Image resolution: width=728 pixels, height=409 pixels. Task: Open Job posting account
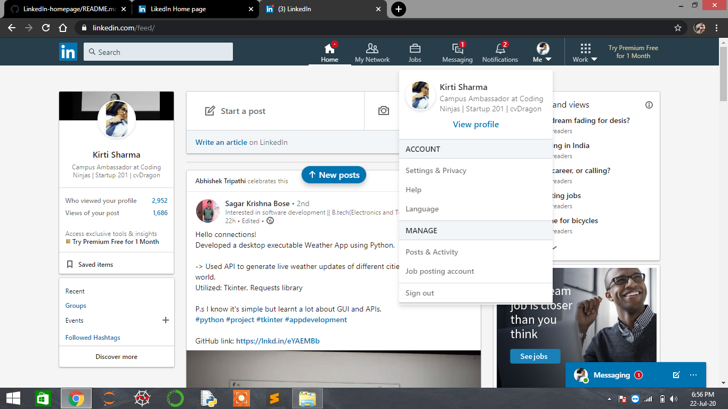point(440,271)
